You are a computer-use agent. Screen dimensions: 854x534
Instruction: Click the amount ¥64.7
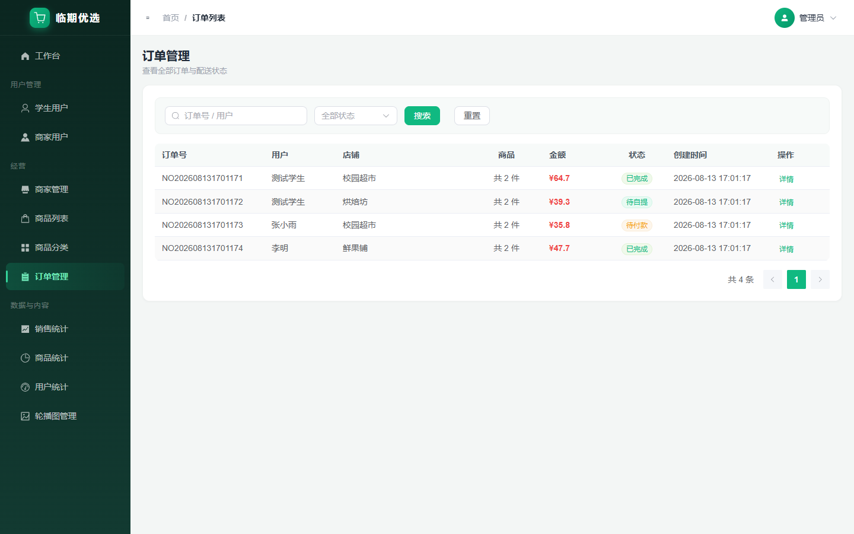click(559, 178)
